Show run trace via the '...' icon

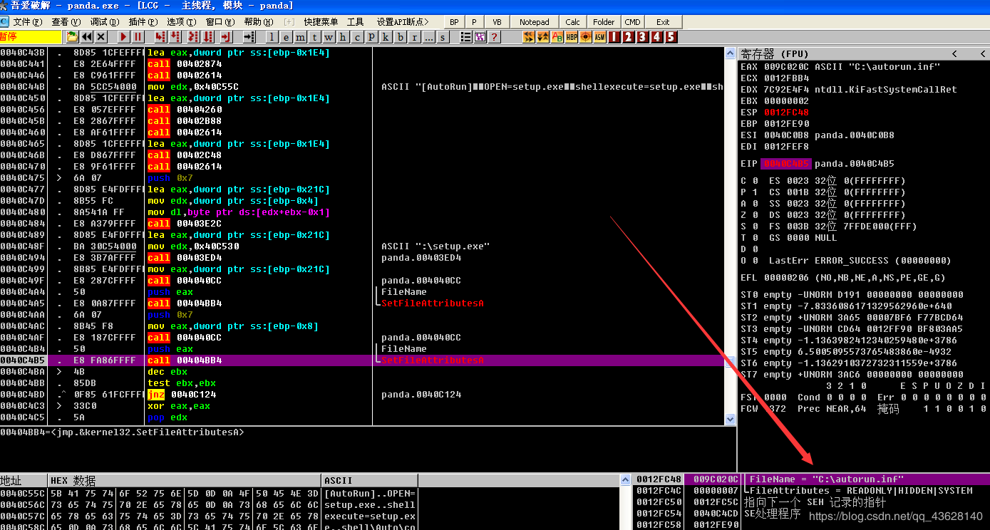[429, 37]
